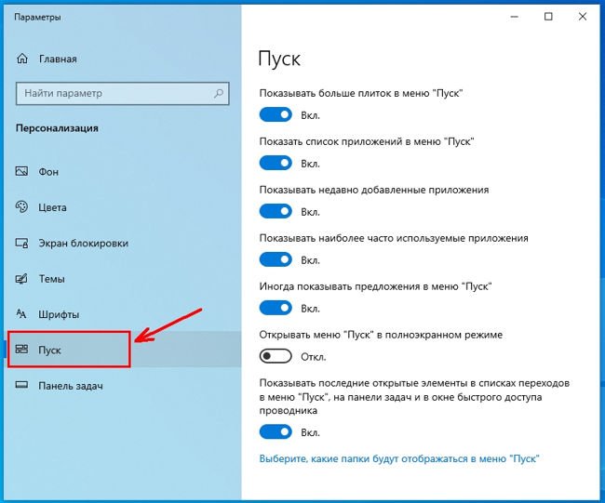
Task: Click the Панель задач bar icon
Action: click(21, 385)
